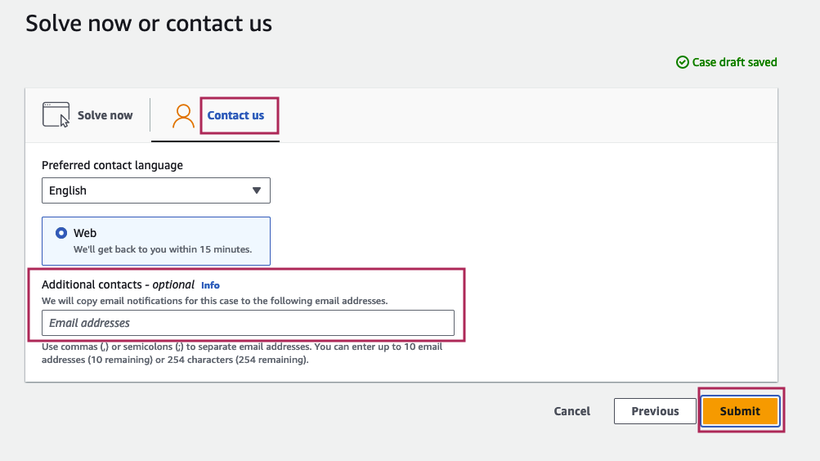Open the Preferred contact language dropdown

156,190
